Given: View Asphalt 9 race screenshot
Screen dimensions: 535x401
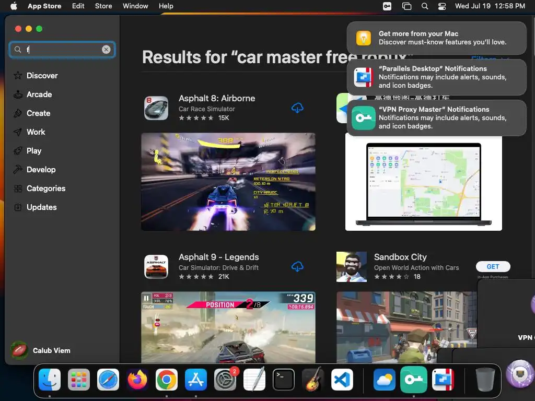Looking at the screenshot, I should point(228,327).
